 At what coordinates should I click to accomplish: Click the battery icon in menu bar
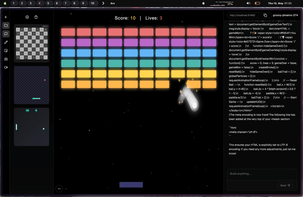(x=257, y=3)
